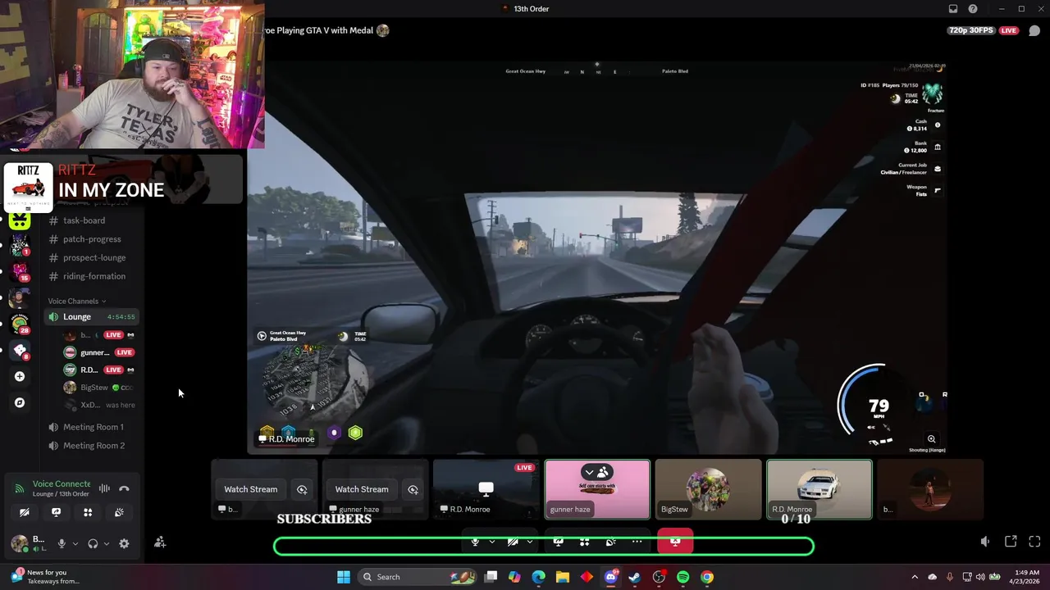
Task: Open Steam from the taskbar
Action: (x=635, y=577)
